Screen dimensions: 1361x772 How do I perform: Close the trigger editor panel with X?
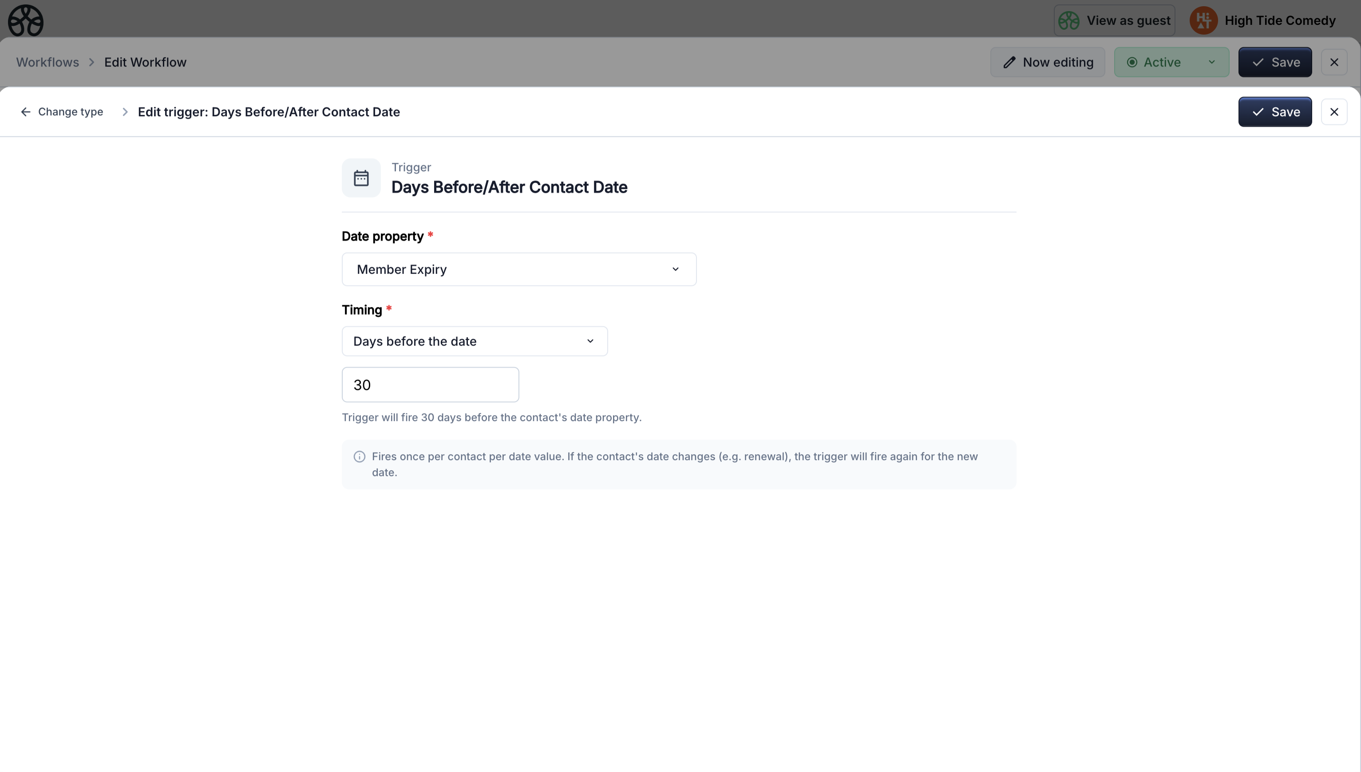(x=1334, y=112)
